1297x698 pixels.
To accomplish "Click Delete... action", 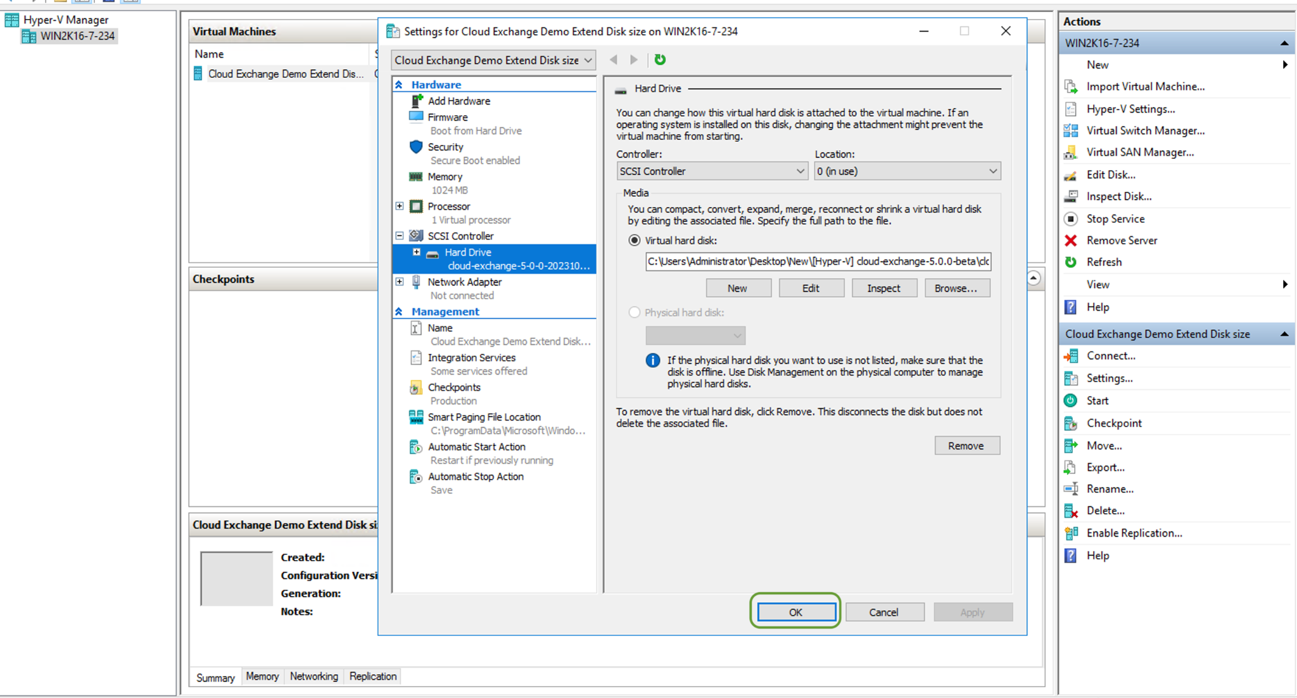I will 1105,511.
